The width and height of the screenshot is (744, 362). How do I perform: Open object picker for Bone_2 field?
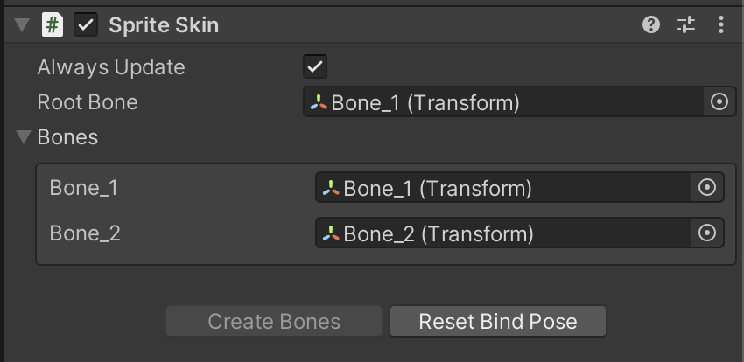pos(706,233)
